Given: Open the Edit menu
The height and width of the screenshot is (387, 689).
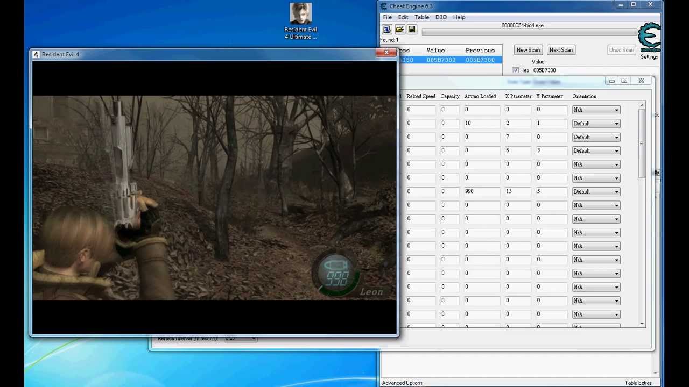Looking at the screenshot, I should coord(403,17).
